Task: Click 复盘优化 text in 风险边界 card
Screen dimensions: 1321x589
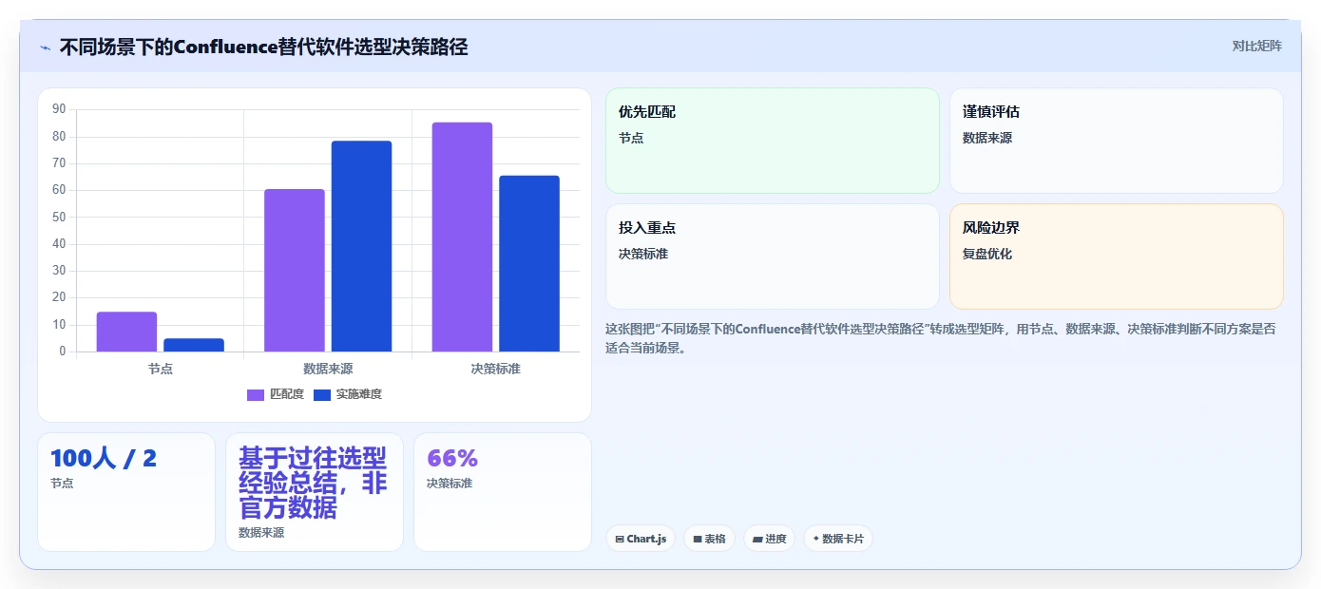Action: click(987, 254)
